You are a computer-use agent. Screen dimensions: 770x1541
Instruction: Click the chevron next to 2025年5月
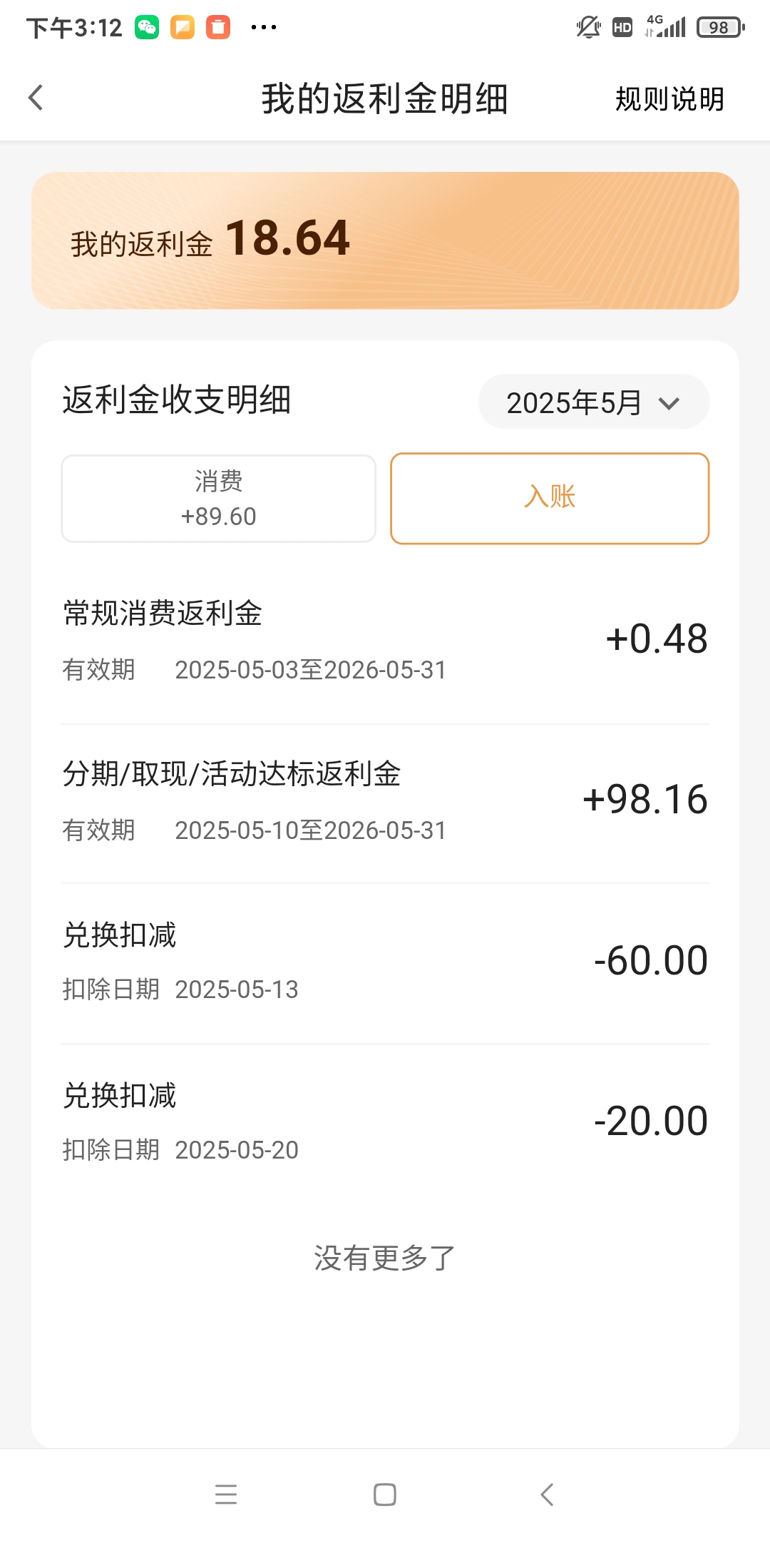pos(669,404)
